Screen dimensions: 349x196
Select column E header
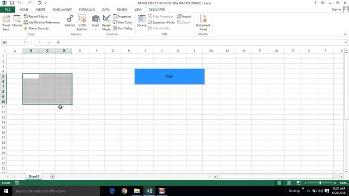coord(80,51)
